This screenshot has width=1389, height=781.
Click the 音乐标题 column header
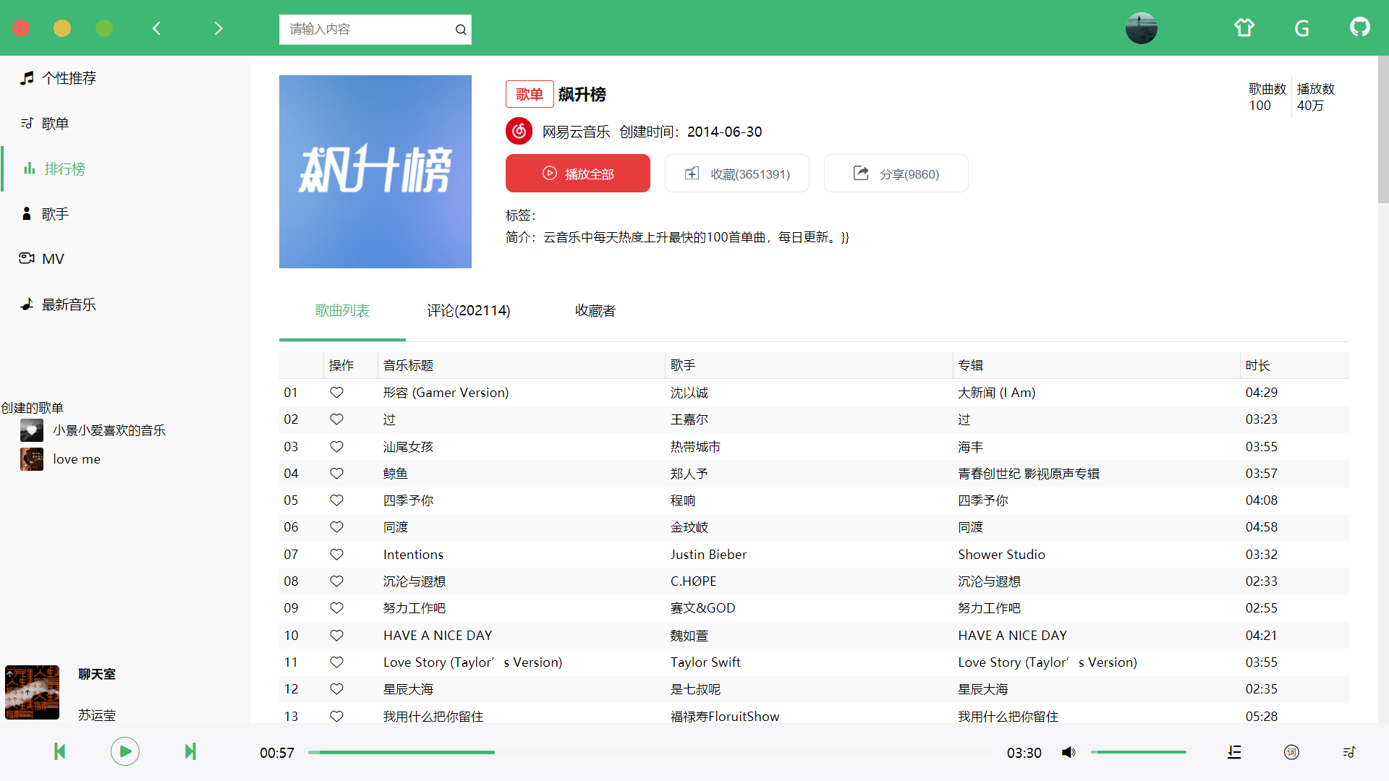[408, 365]
